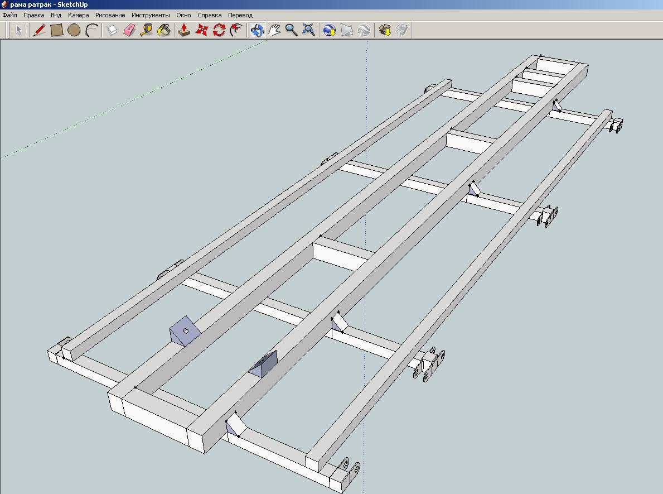Activate the Orbit tool
663x494 pixels.
coord(257,30)
